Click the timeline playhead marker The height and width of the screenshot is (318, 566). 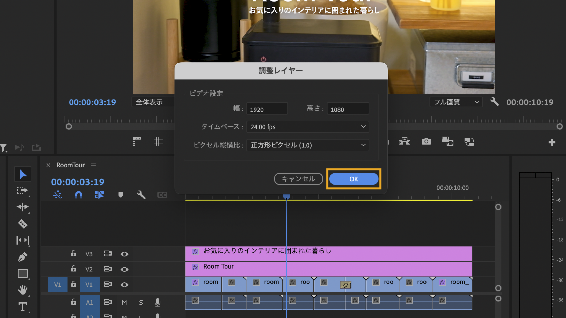pyautogui.click(x=287, y=196)
